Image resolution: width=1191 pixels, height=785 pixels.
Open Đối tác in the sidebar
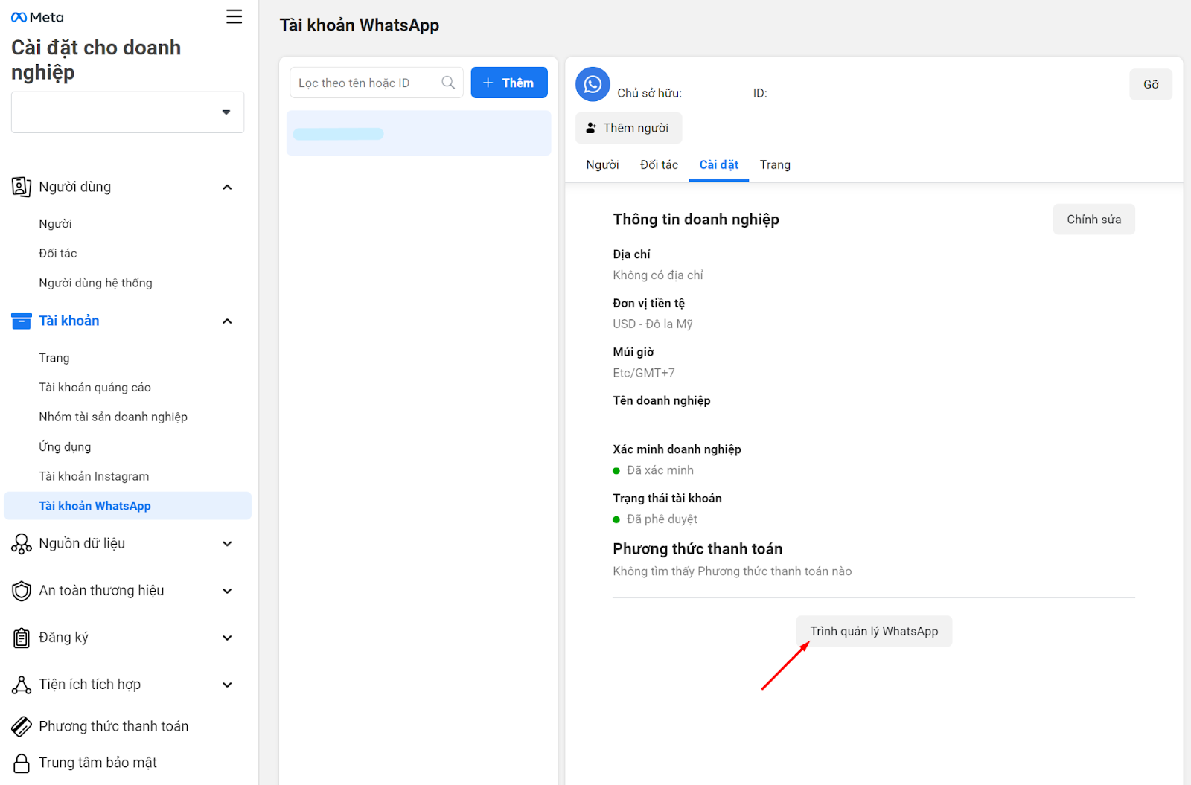[x=58, y=254]
